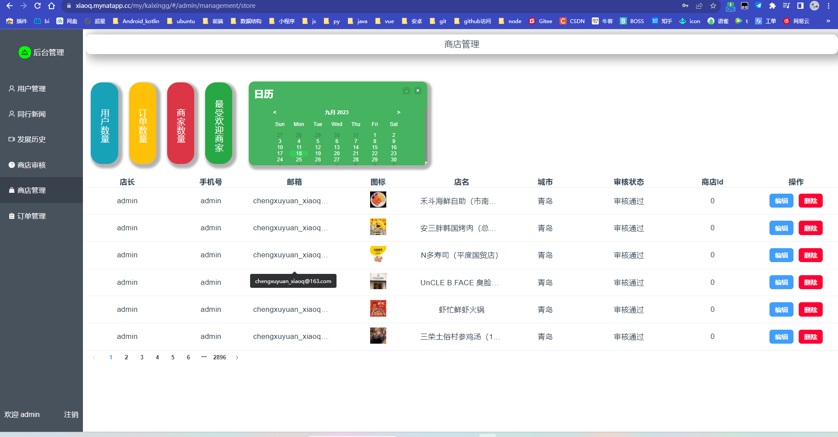Image resolution: width=838 pixels, height=437 pixels.
Task: Open java bookmark folder
Action: point(357,21)
